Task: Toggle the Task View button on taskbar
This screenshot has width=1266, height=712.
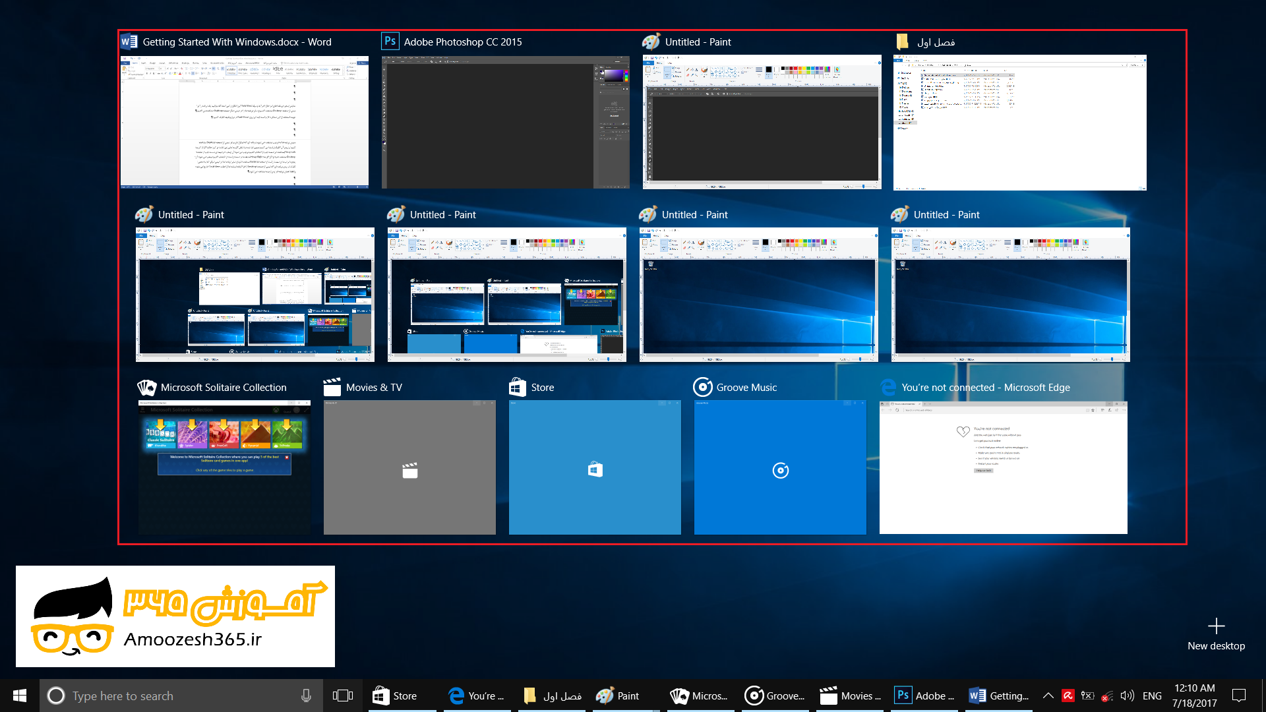Action: click(x=343, y=696)
